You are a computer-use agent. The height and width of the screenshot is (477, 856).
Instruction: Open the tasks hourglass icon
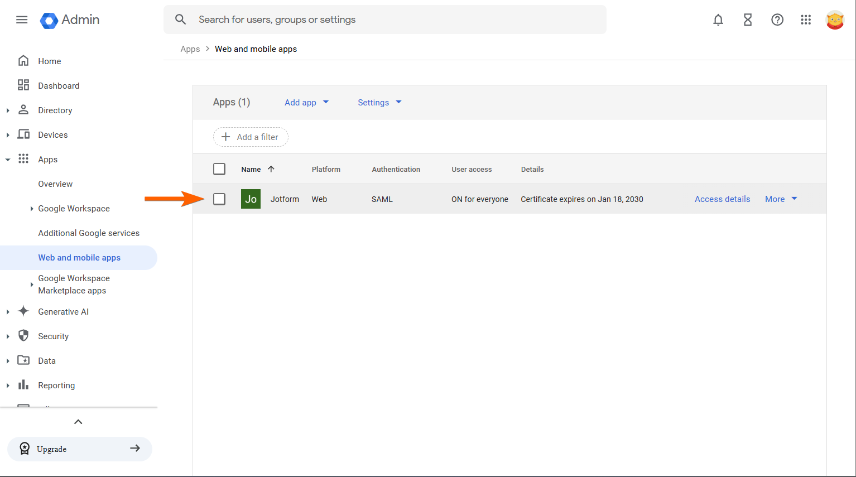748,20
